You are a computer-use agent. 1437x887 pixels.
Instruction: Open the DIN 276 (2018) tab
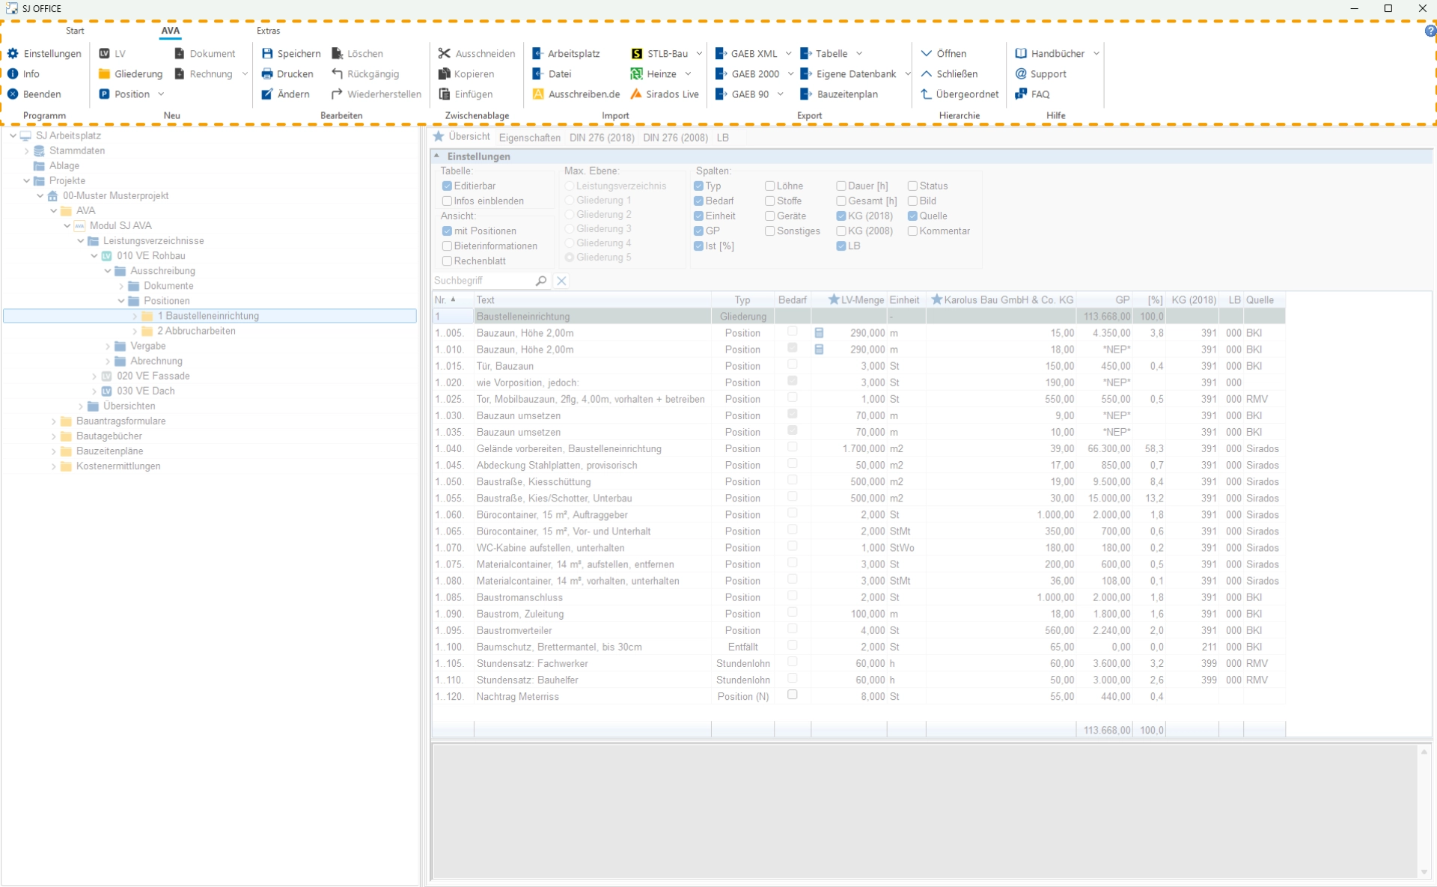pos(601,138)
